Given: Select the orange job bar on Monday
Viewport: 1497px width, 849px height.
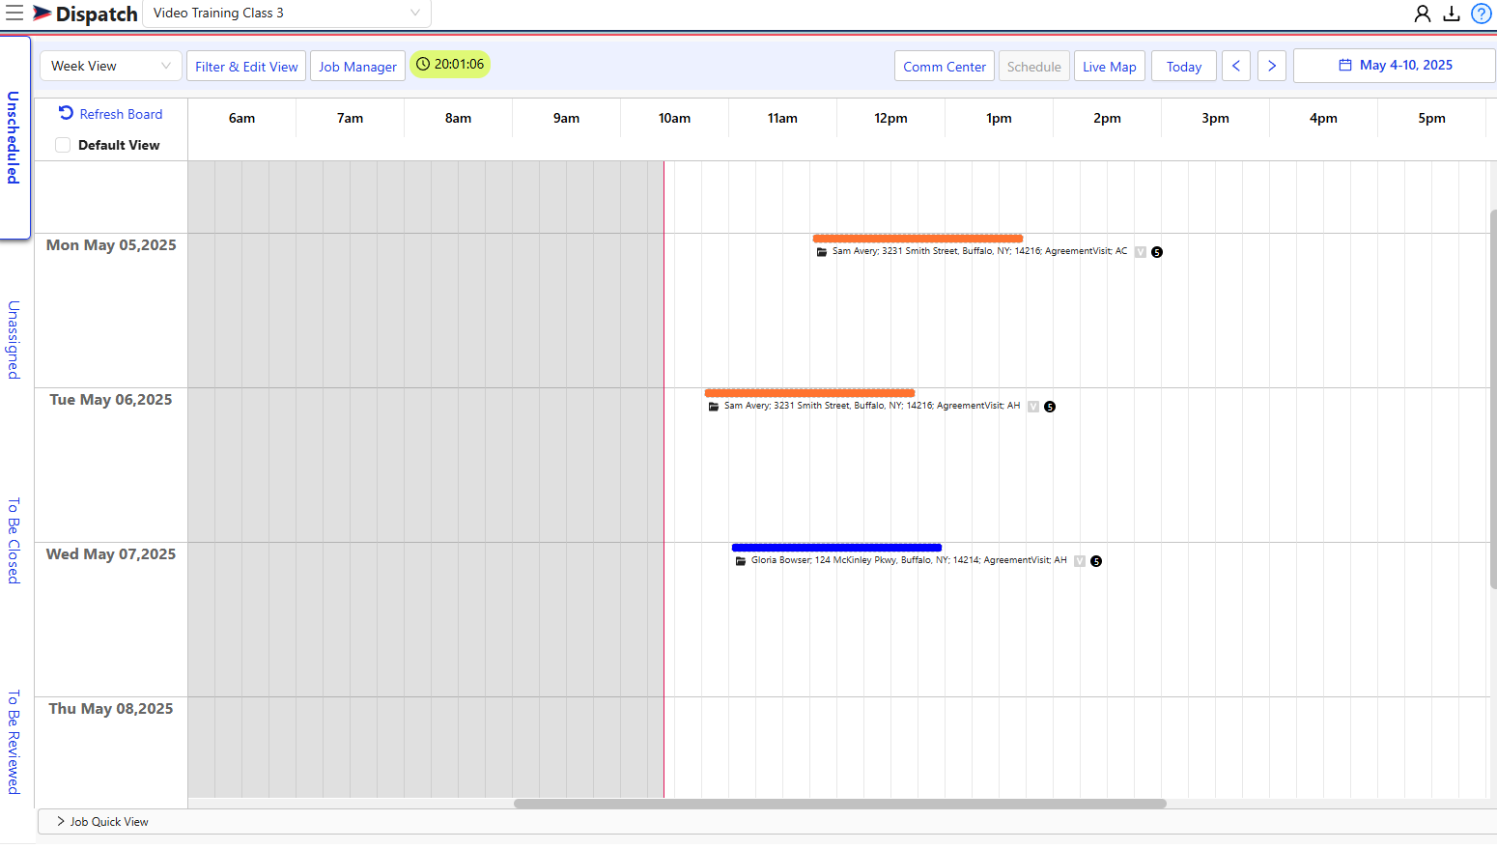Looking at the screenshot, I should [x=918, y=239].
